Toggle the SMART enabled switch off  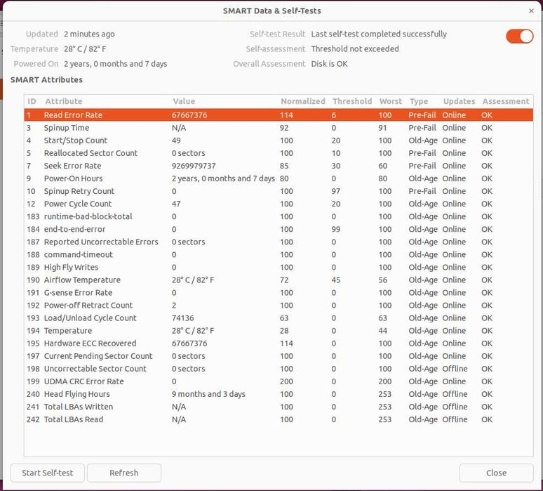tap(519, 37)
